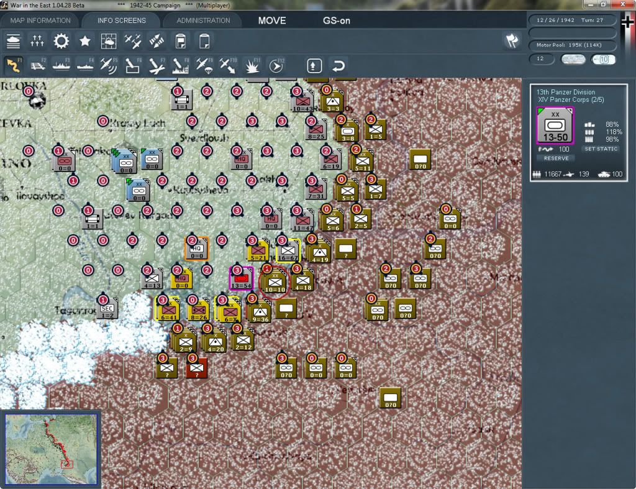Toggle F1 move mode

[x=14, y=65]
